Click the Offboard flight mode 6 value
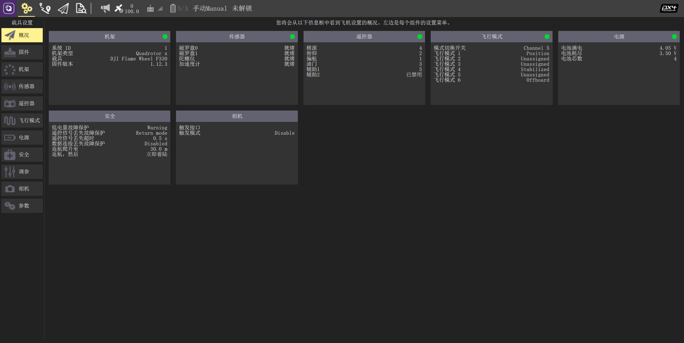Image resolution: width=684 pixels, height=343 pixels. click(x=538, y=80)
